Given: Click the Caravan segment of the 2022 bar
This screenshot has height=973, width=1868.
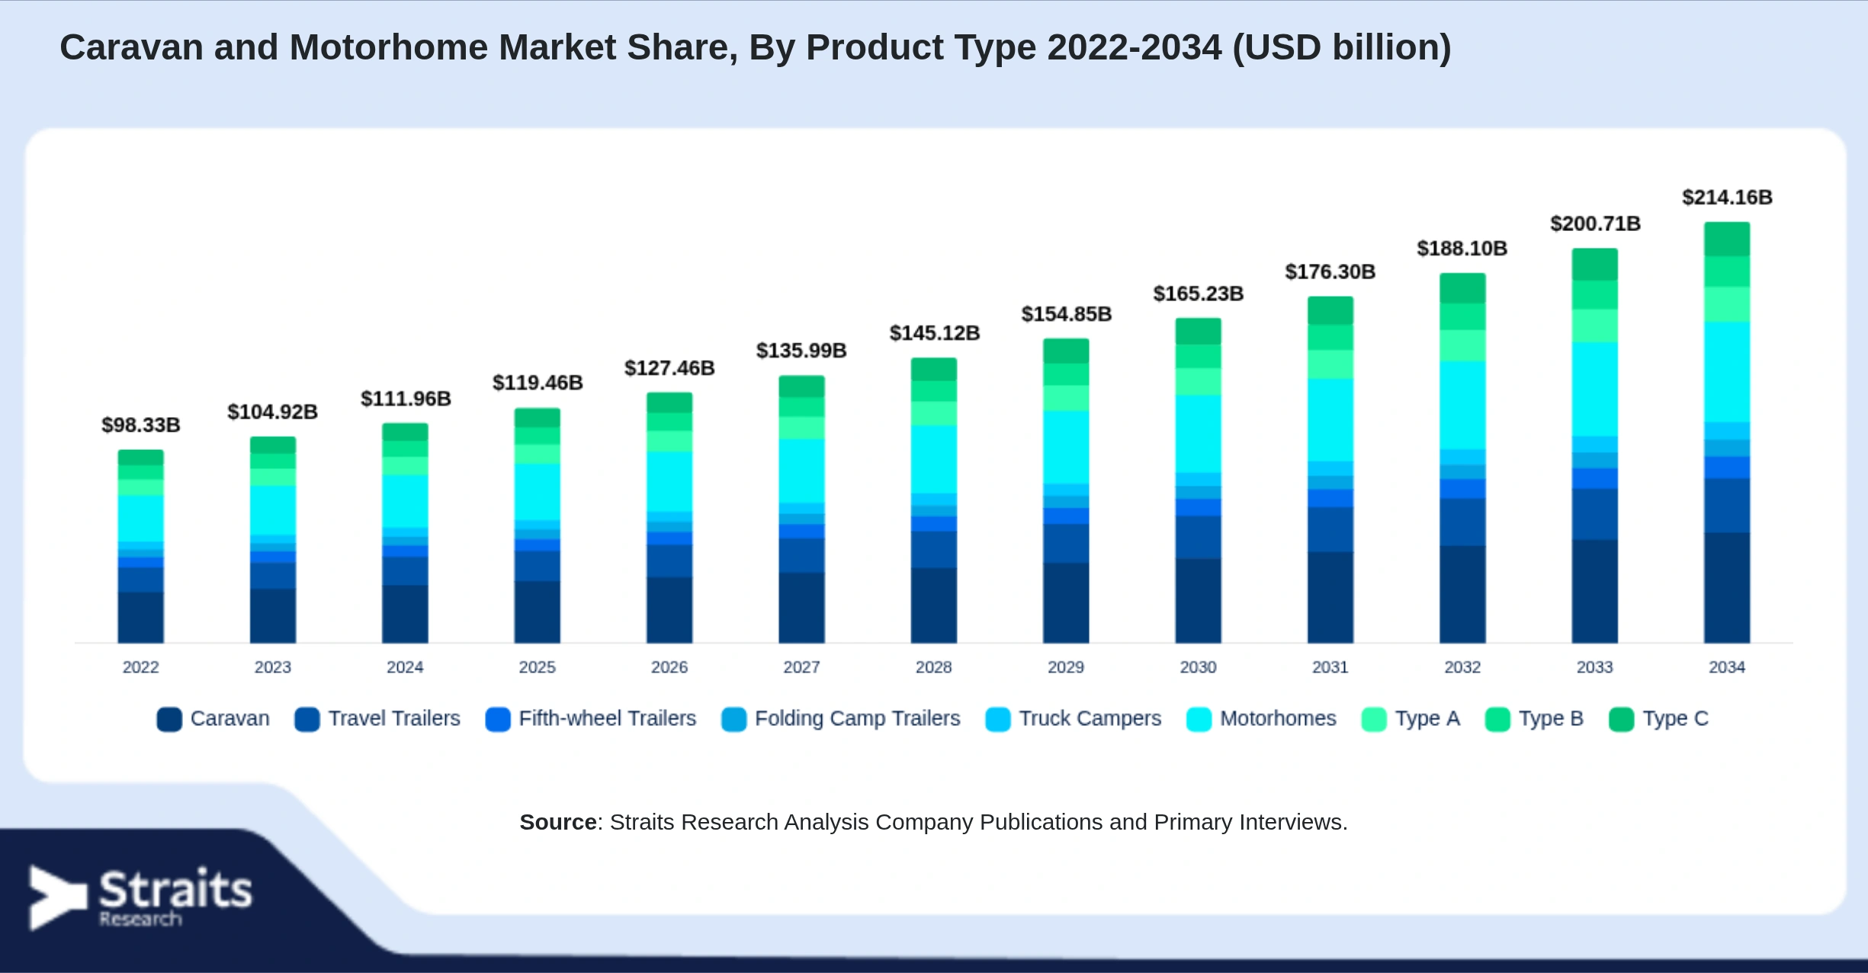Looking at the screenshot, I should pos(141,618).
